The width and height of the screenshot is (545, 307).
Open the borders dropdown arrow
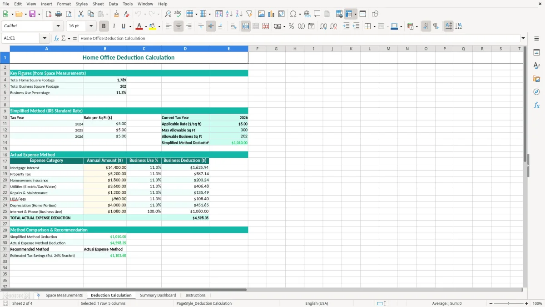[x=376, y=26]
